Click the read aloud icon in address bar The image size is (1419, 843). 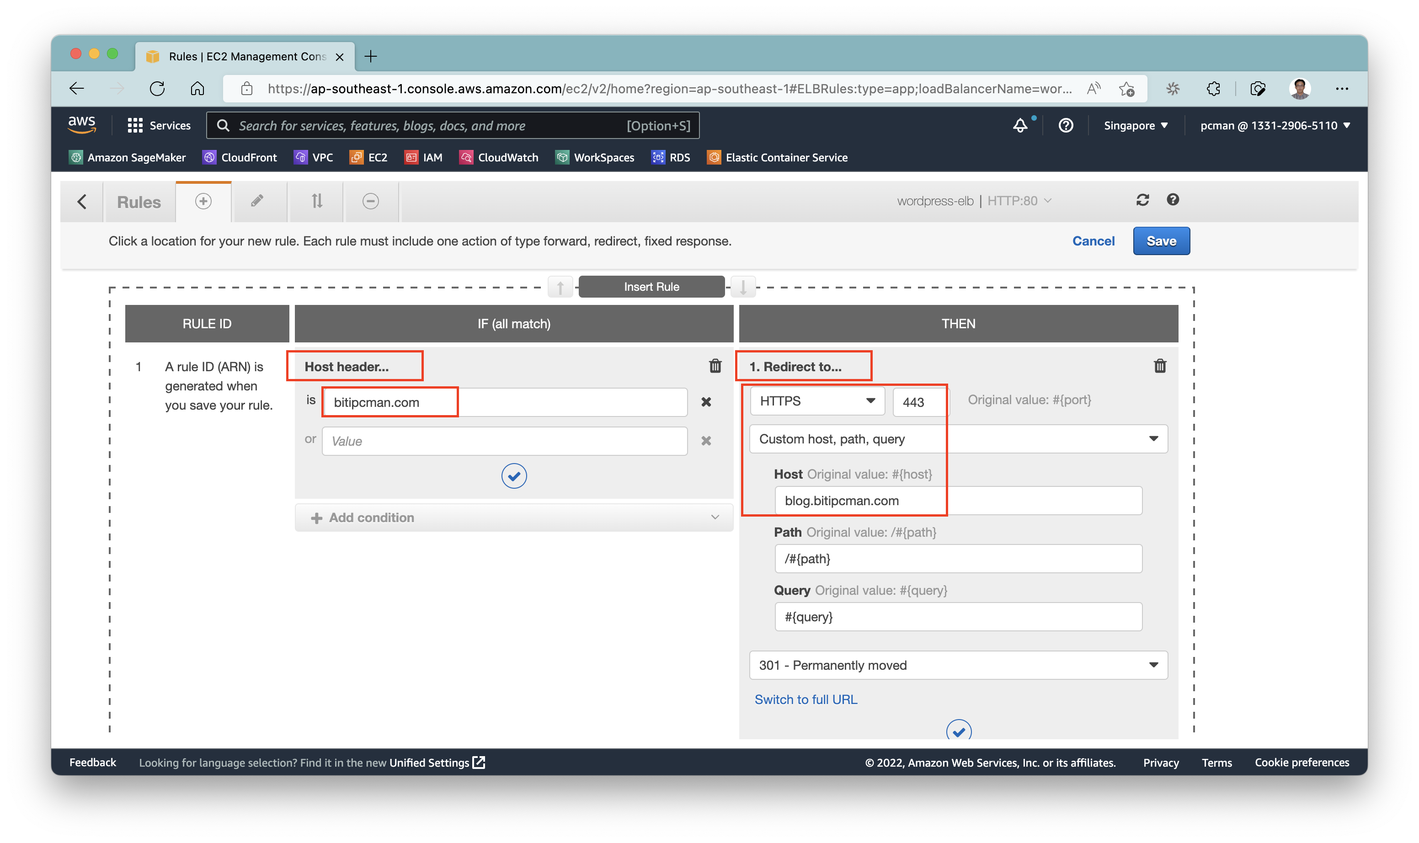1094,89
